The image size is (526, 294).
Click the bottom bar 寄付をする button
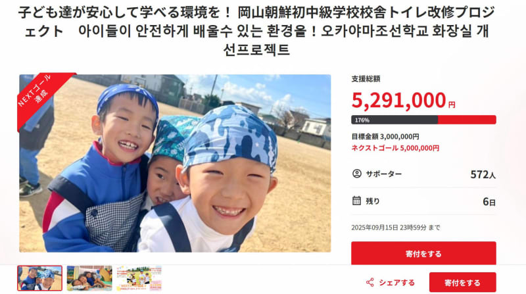pyautogui.click(x=463, y=283)
